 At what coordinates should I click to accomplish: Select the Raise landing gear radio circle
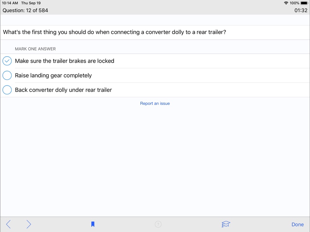point(7,75)
